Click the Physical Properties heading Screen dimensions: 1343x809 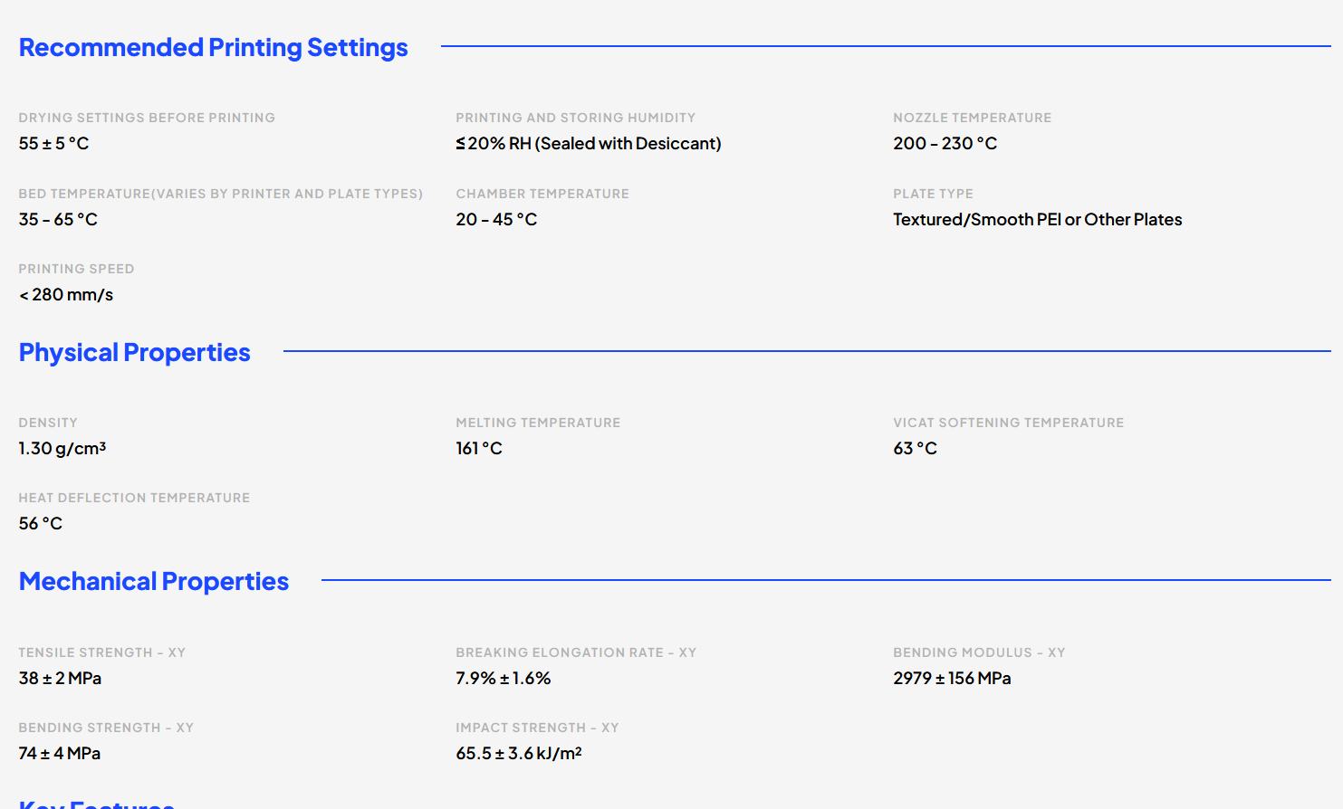tap(134, 352)
